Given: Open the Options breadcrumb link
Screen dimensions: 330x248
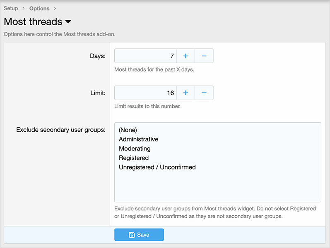Looking at the screenshot, I should (x=39, y=8).
